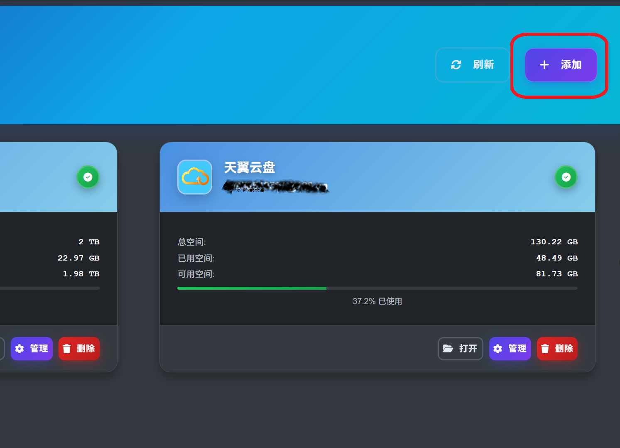Screen dimensions: 620x448
Task: Click the green check status on 天翼云盘 card
Action: click(x=566, y=177)
